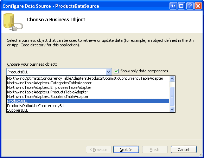This screenshot has height=158, width=204.
Task: Choose ProductsOptimisticConcurrencyBLL option
Action: coord(88,106)
